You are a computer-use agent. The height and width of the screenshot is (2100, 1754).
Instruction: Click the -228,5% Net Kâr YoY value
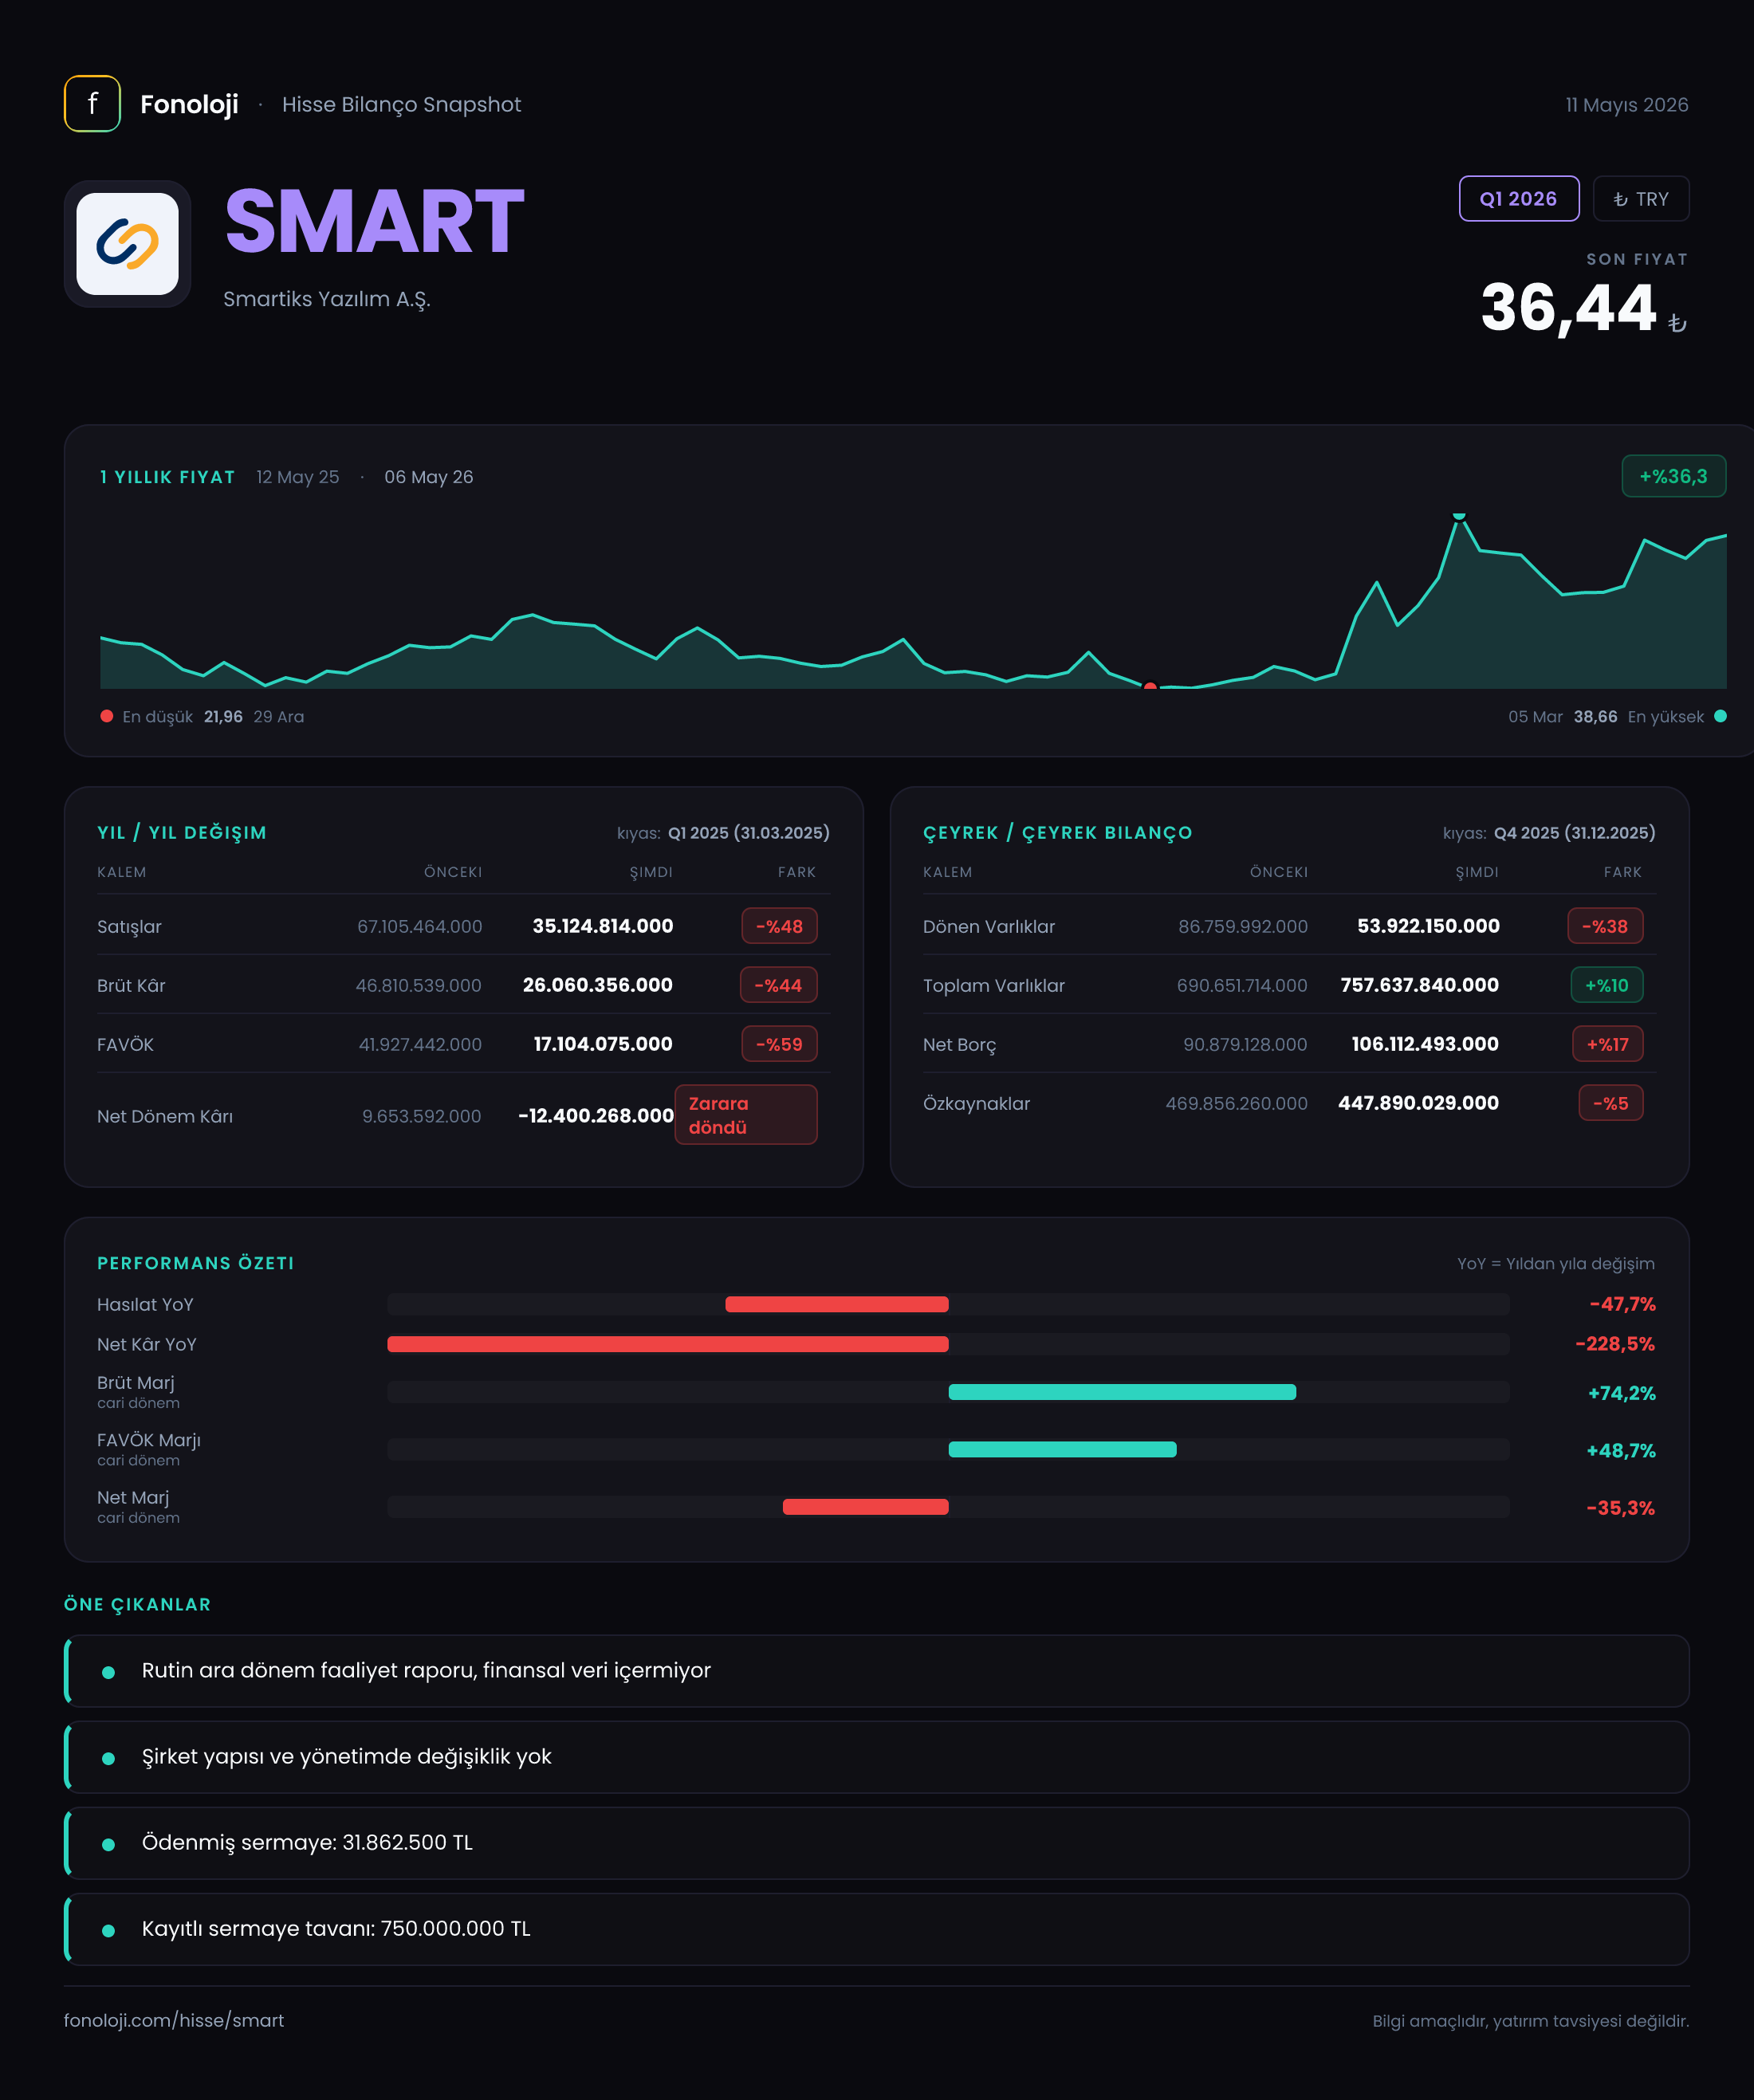point(1614,1344)
